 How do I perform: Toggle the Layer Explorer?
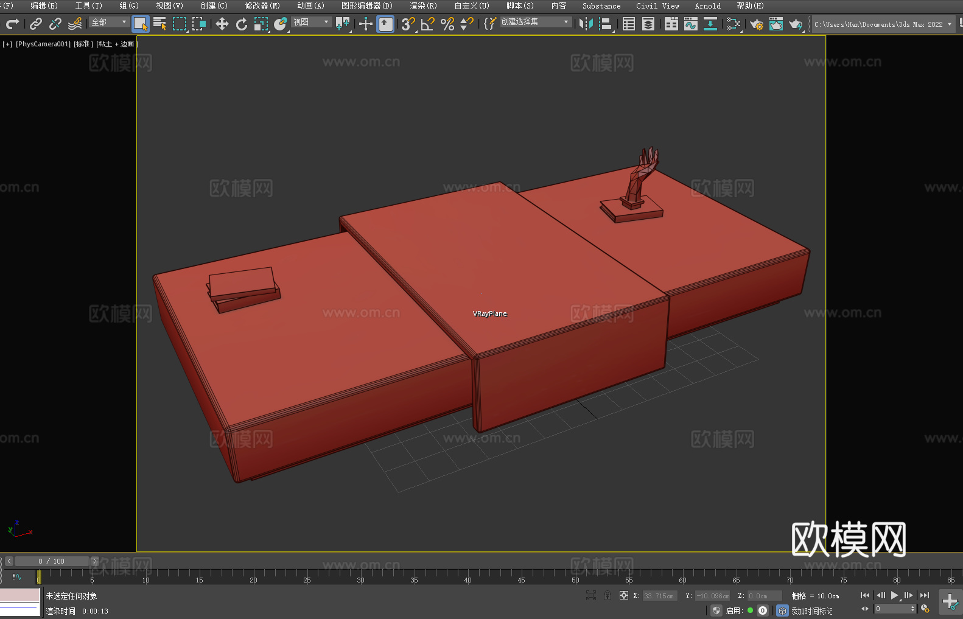(648, 24)
